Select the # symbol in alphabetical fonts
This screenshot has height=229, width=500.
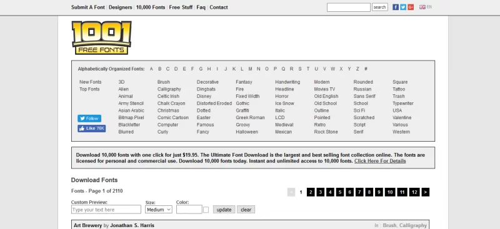point(366,69)
